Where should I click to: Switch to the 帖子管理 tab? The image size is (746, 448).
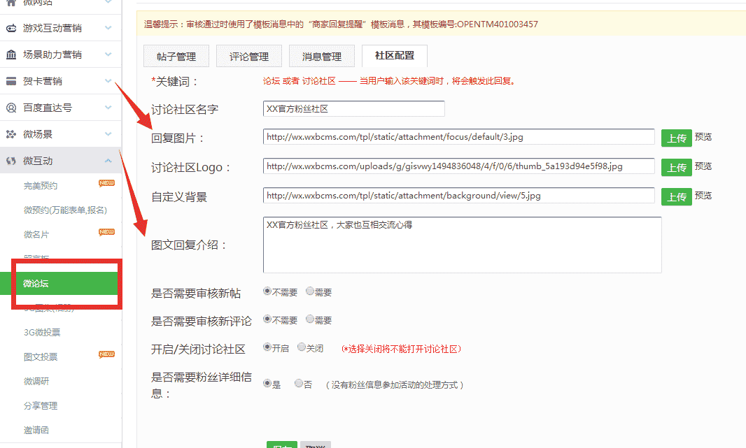pyautogui.click(x=176, y=56)
